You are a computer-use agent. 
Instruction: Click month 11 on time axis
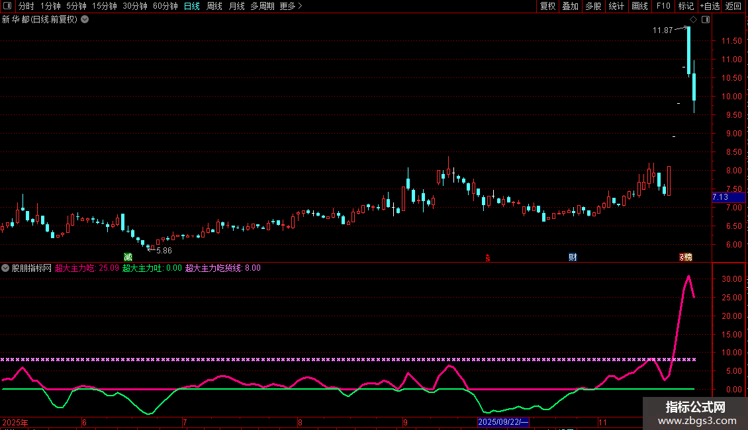click(x=602, y=422)
